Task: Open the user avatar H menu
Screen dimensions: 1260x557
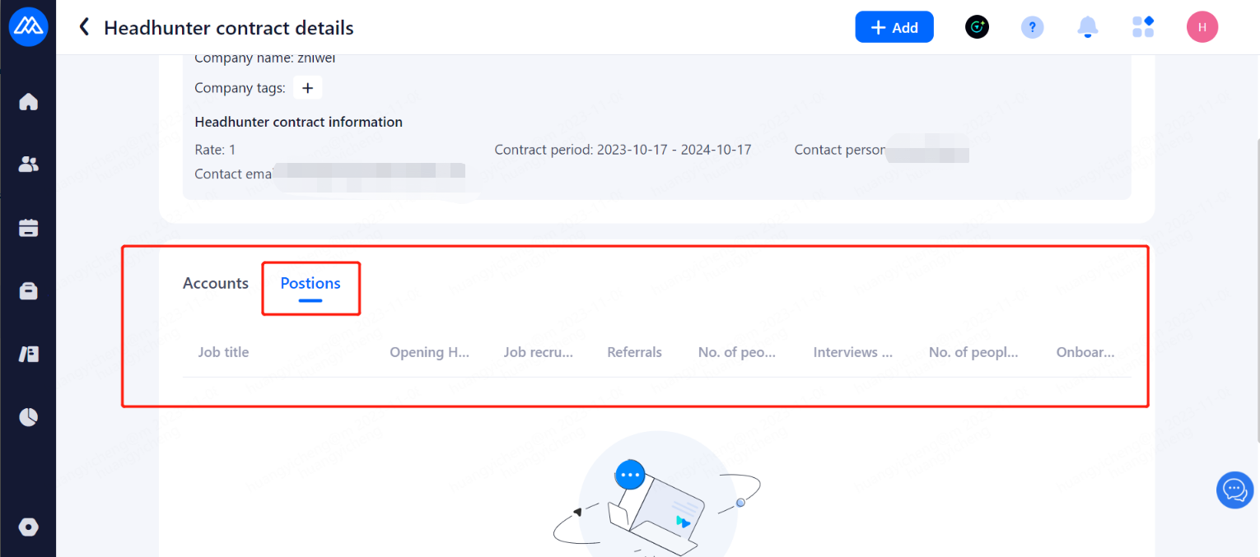Action: pos(1202,27)
